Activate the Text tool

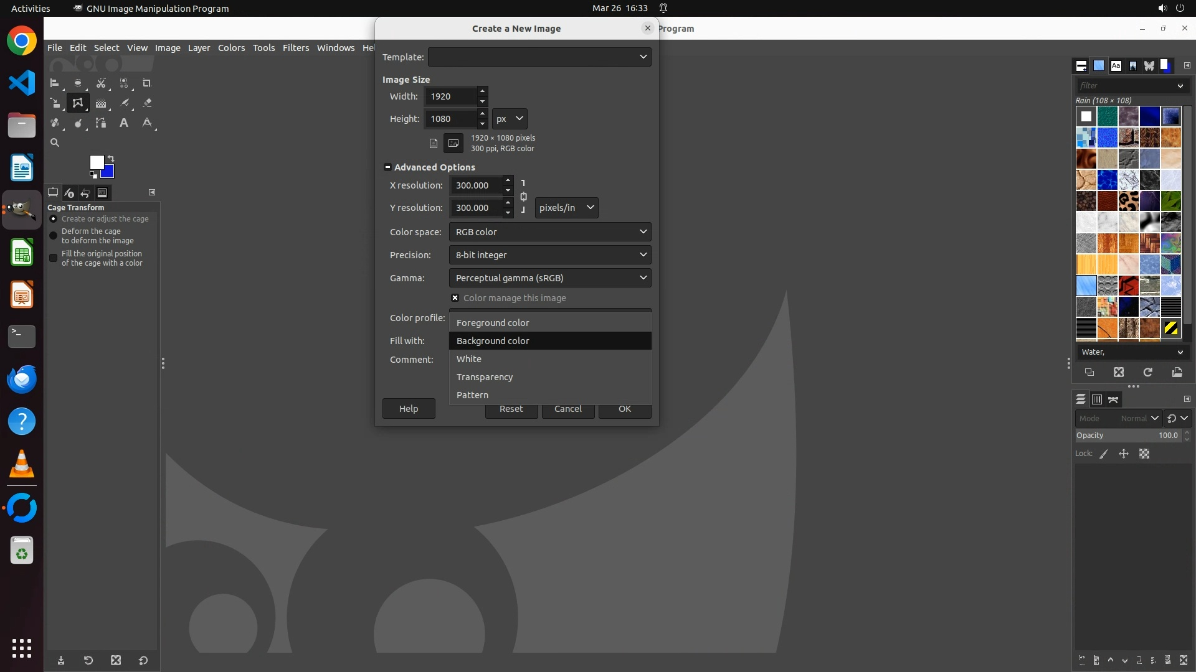(x=124, y=123)
